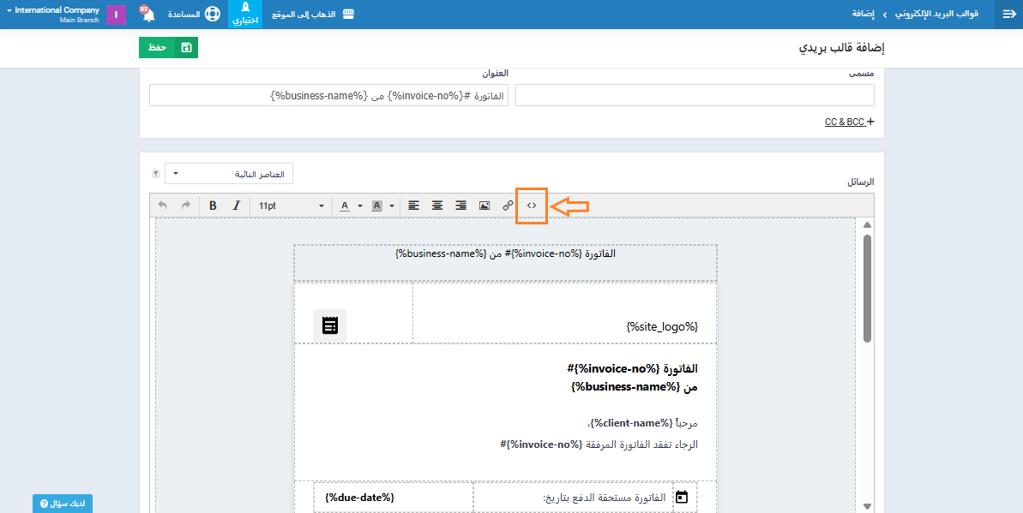Click the insert link icon
1023x513 pixels.
508,206
